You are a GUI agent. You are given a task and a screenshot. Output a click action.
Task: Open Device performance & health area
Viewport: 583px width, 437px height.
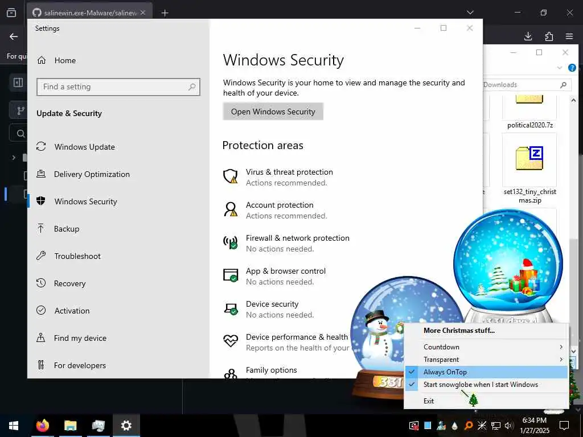pyautogui.click(x=286, y=342)
